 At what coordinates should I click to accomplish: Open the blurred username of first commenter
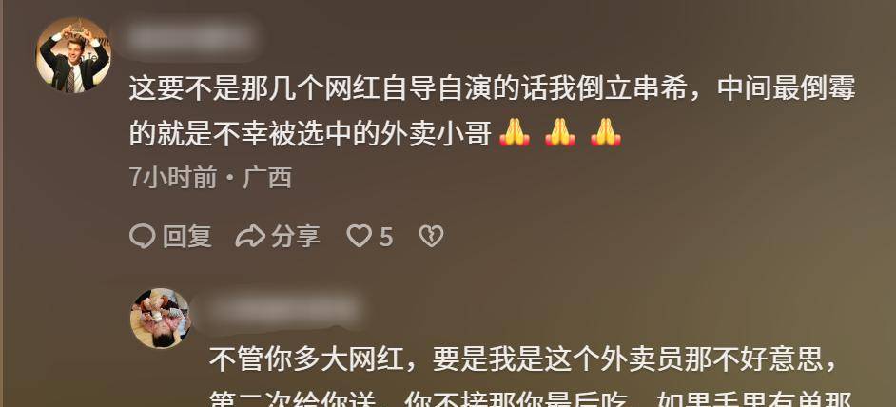190,37
